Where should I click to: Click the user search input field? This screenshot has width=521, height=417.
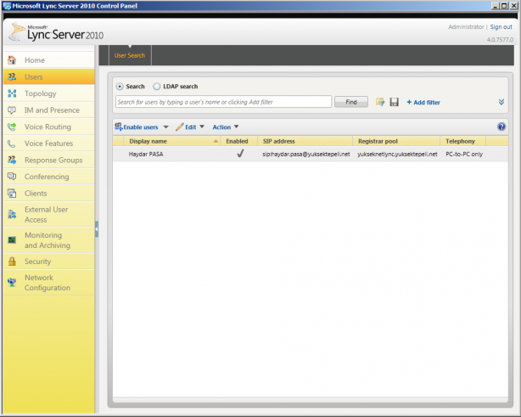click(x=223, y=102)
